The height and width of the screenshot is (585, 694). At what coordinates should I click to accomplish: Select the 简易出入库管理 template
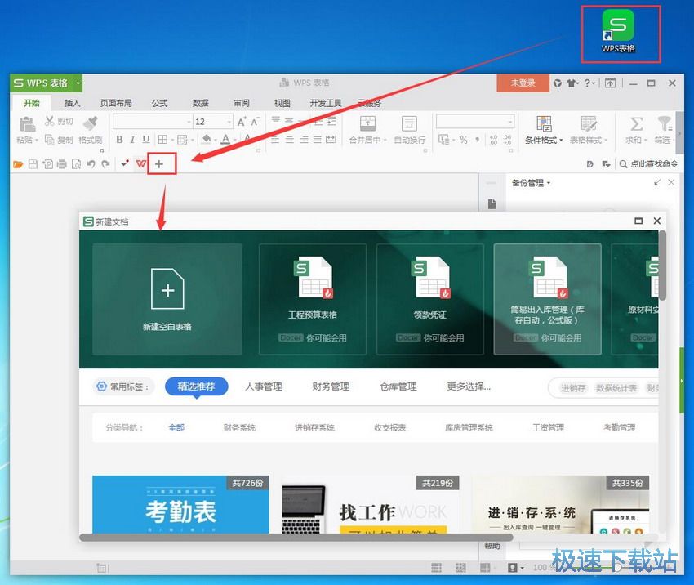548,299
